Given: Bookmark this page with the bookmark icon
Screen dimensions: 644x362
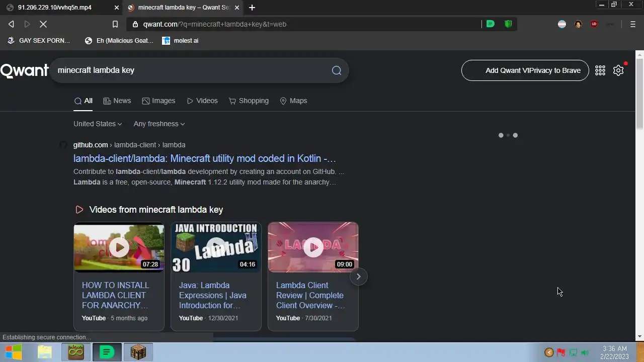Looking at the screenshot, I should [115, 24].
